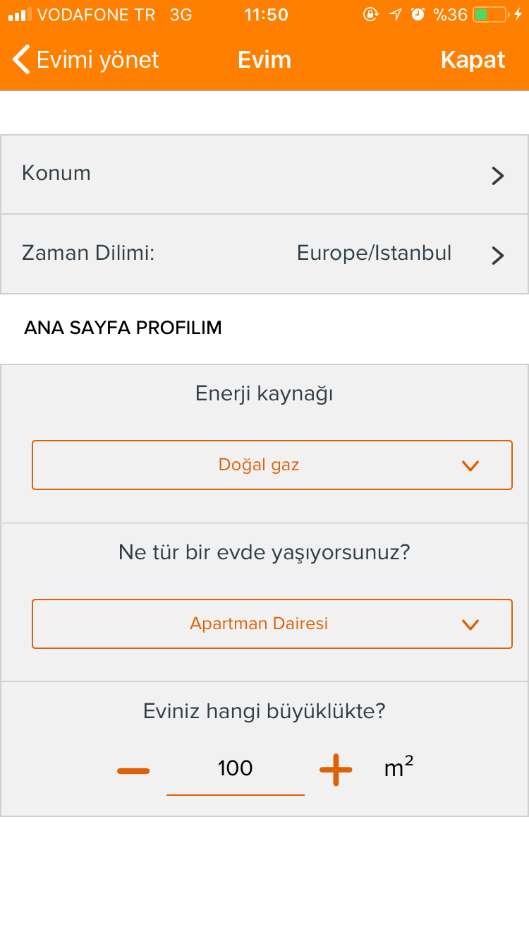Tap Kapat to close the screen
Image resolution: width=529 pixels, height=942 pixels.
(473, 60)
